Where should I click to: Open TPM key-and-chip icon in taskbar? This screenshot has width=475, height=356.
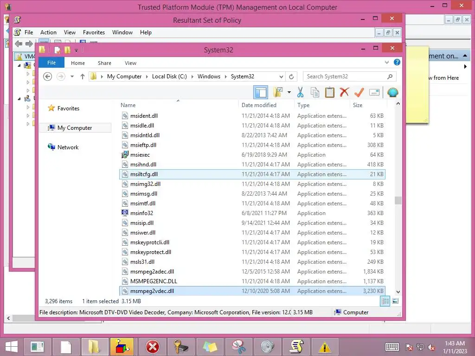tap(180, 347)
